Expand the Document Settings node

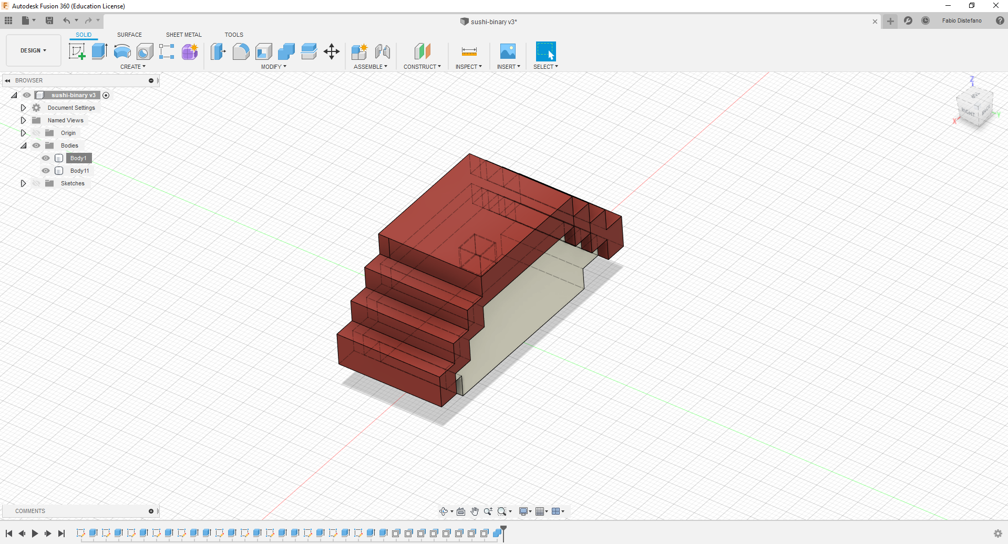click(23, 108)
